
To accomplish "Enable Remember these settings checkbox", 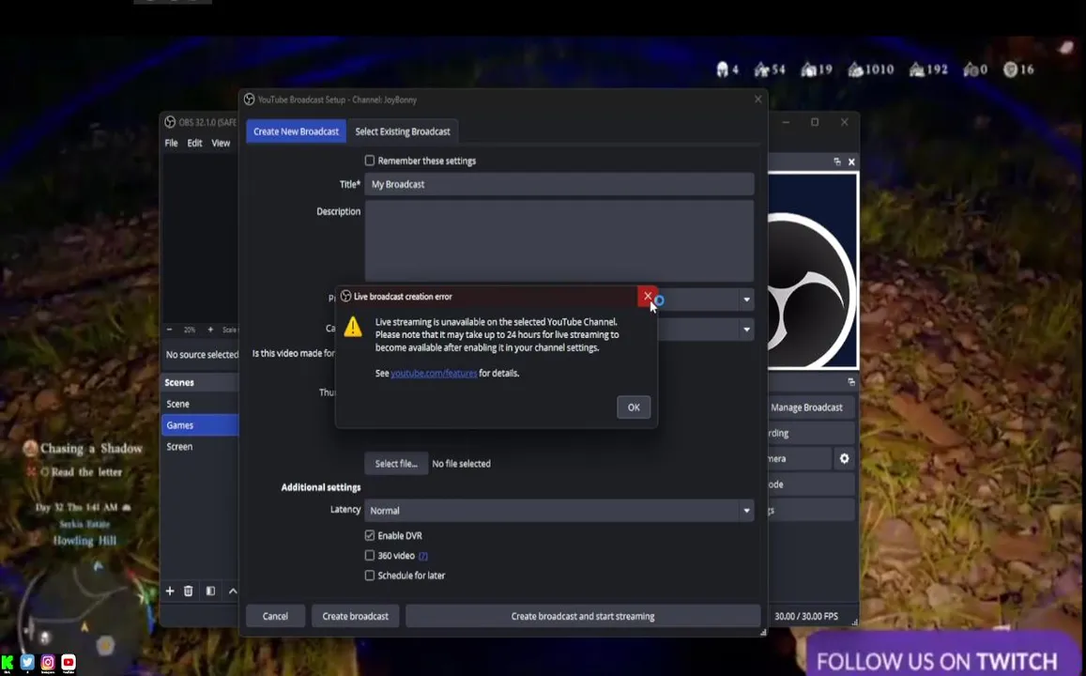I will point(370,161).
